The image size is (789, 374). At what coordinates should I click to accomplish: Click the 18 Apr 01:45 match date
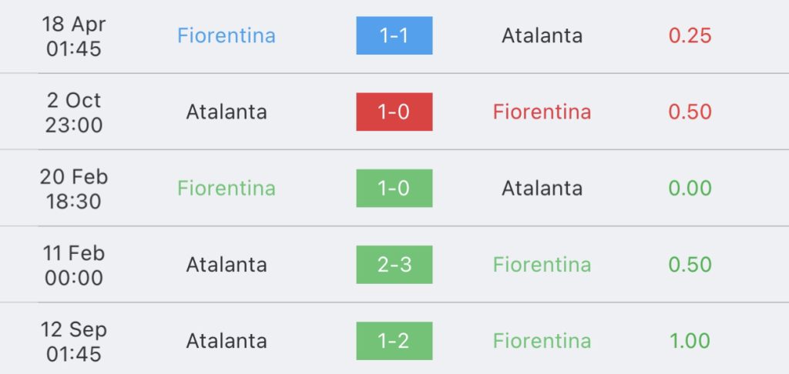[x=74, y=35]
